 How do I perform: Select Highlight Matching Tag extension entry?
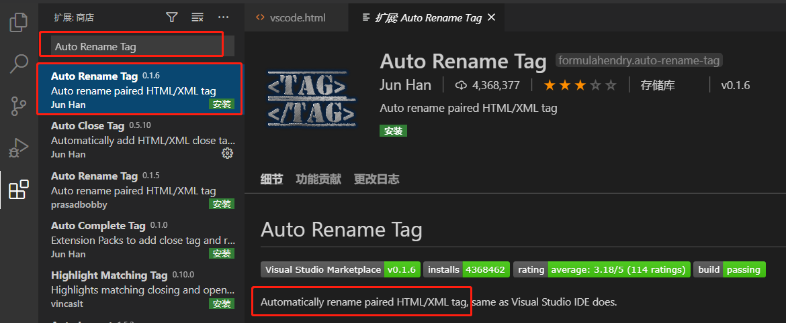tap(140, 289)
